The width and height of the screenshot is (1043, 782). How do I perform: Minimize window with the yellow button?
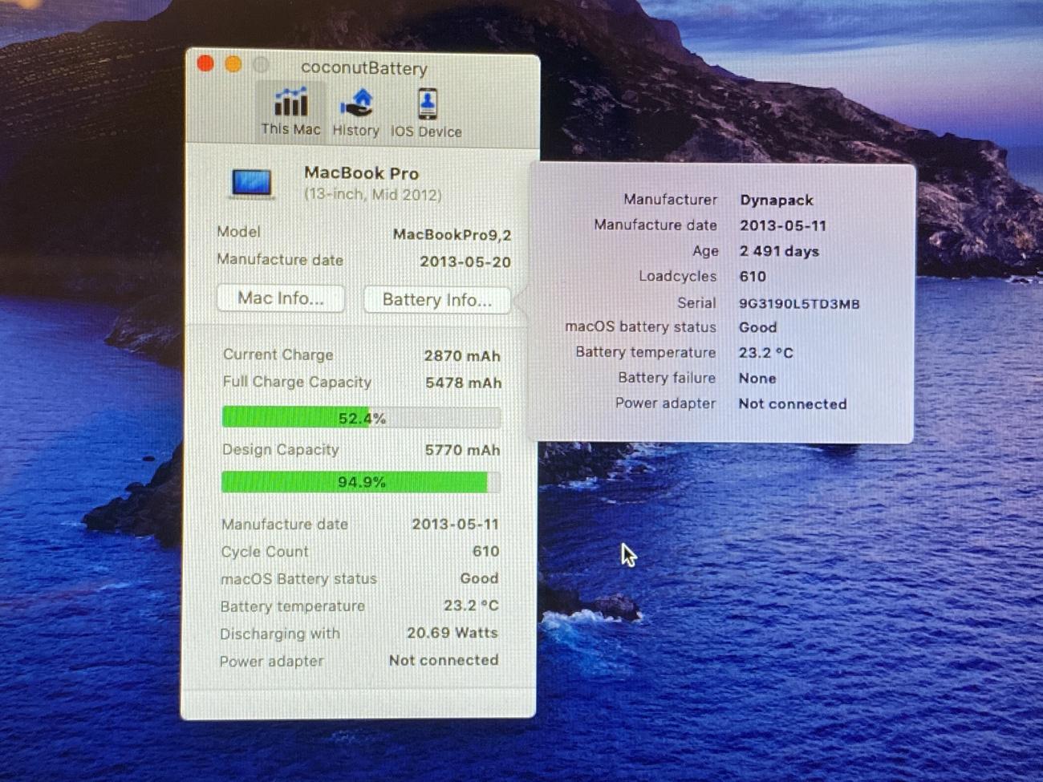(x=233, y=64)
